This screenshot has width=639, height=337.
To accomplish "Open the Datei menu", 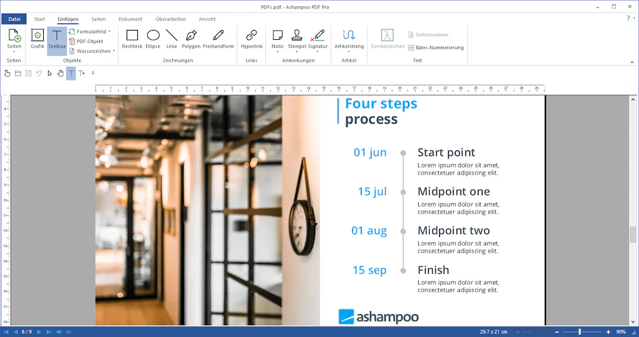I will tap(14, 19).
